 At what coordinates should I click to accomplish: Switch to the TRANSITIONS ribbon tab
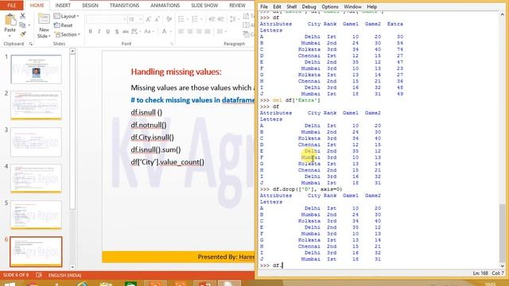click(124, 6)
